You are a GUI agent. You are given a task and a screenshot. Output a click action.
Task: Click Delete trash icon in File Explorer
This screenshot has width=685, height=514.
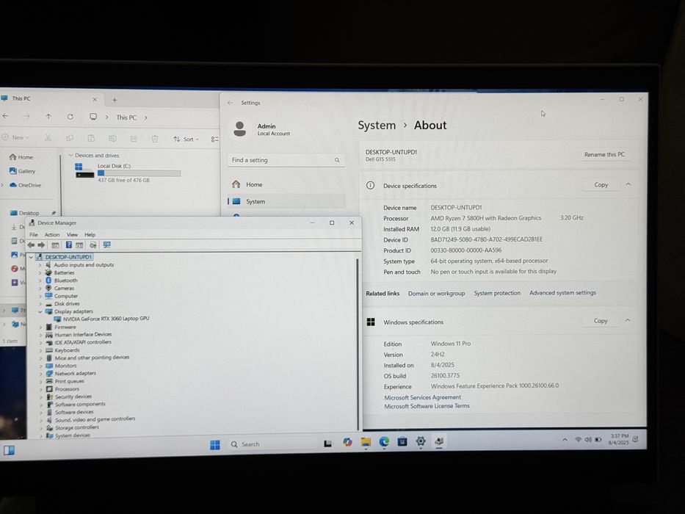155,139
